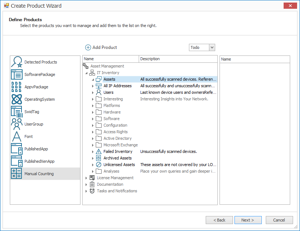Expand the License Management node
Image resolution: width=300 pixels, height=231 pixels.
click(x=86, y=178)
